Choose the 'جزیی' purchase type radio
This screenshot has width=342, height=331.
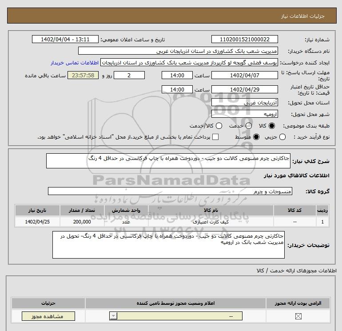[x=282, y=137]
